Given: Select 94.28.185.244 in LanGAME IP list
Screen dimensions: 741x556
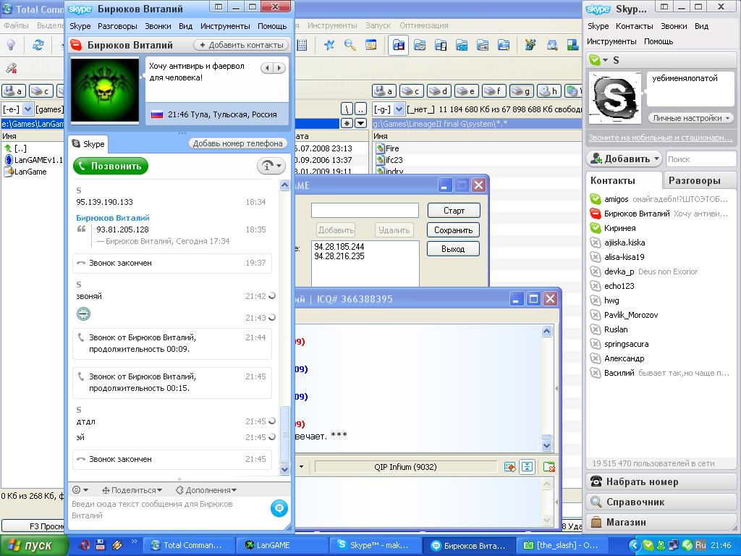Looking at the screenshot, I should coord(339,246).
